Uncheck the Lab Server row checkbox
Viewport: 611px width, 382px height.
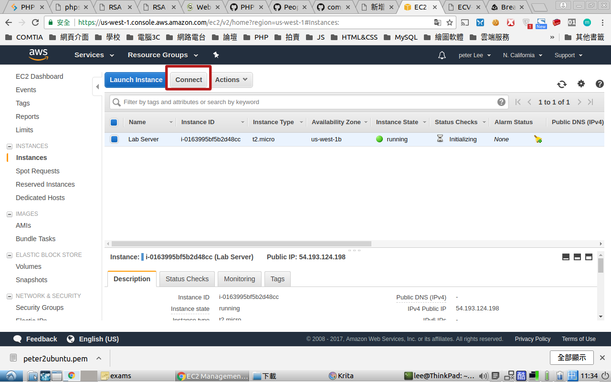114,139
